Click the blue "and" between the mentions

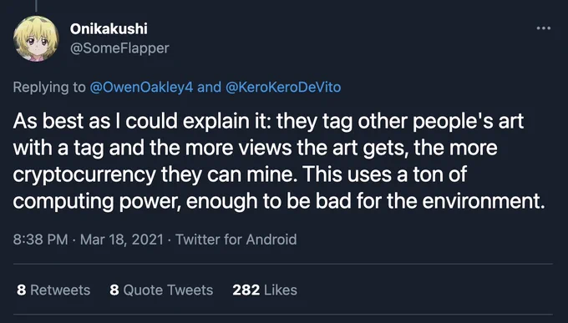pos(209,88)
